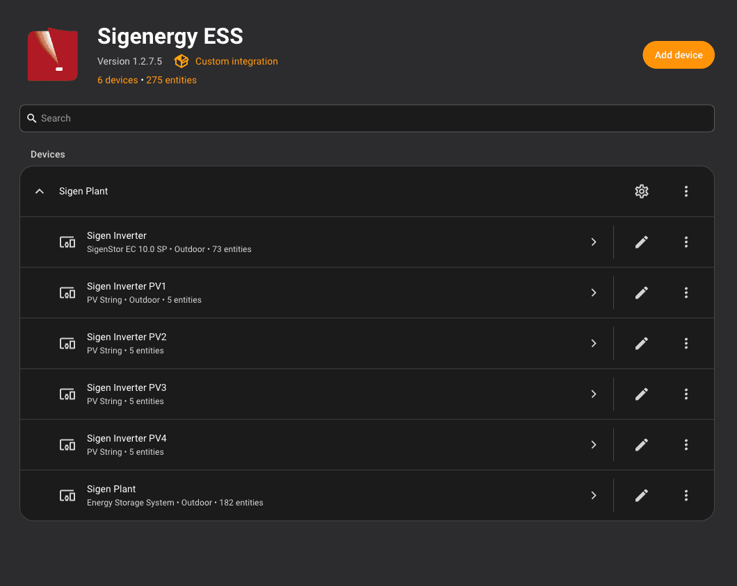Edit the Sigen Inverter device name

click(642, 242)
